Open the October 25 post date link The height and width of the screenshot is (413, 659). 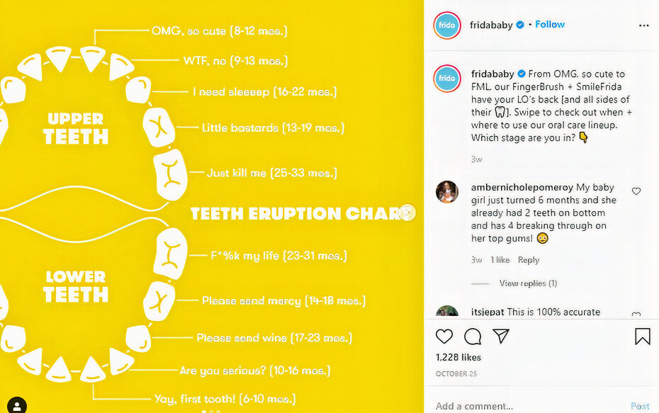pyautogui.click(x=455, y=373)
